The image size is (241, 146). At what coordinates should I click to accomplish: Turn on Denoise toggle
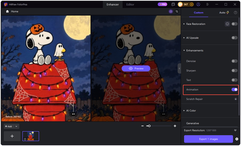pyautogui.click(x=235, y=61)
